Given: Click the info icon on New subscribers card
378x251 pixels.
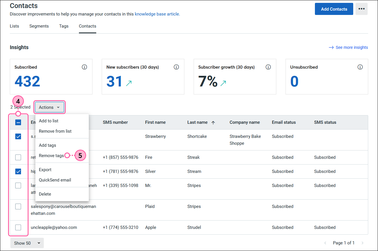Looking at the screenshot, I should [x=176, y=67].
